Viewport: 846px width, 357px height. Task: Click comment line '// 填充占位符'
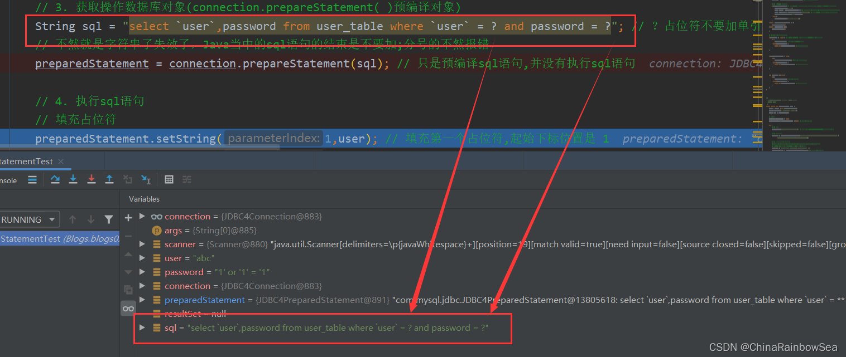click(75, 120)
